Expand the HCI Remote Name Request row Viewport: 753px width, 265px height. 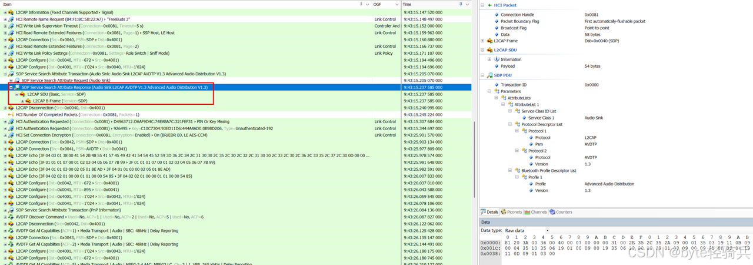coord(5,19)
